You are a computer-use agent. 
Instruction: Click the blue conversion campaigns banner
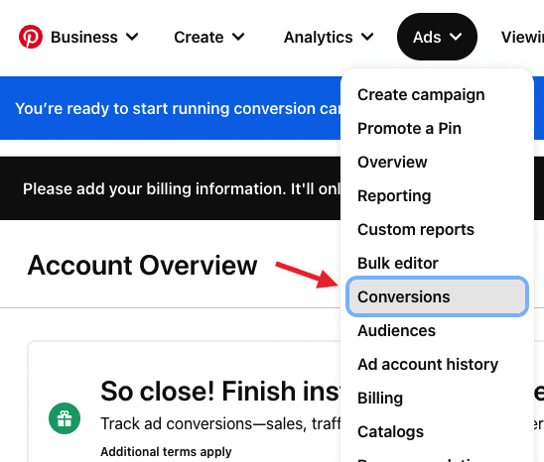click(x=171, y=108)
